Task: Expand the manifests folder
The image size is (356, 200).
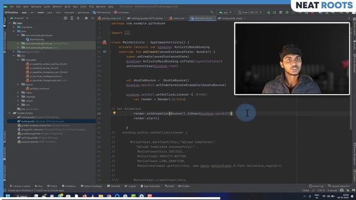Action: (13, 27)
